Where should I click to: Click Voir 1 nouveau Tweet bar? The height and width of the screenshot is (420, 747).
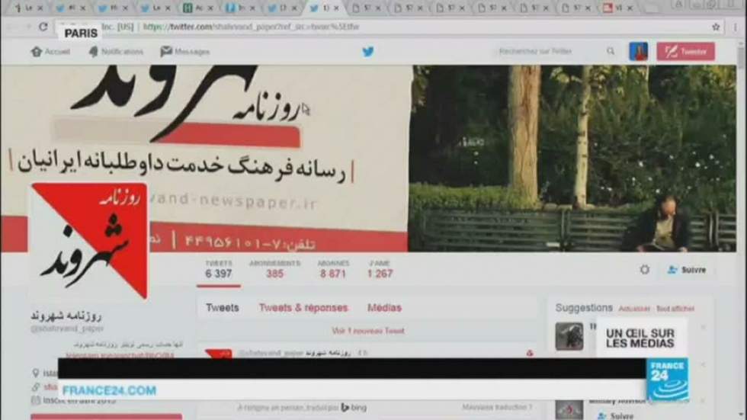(368, 332)
